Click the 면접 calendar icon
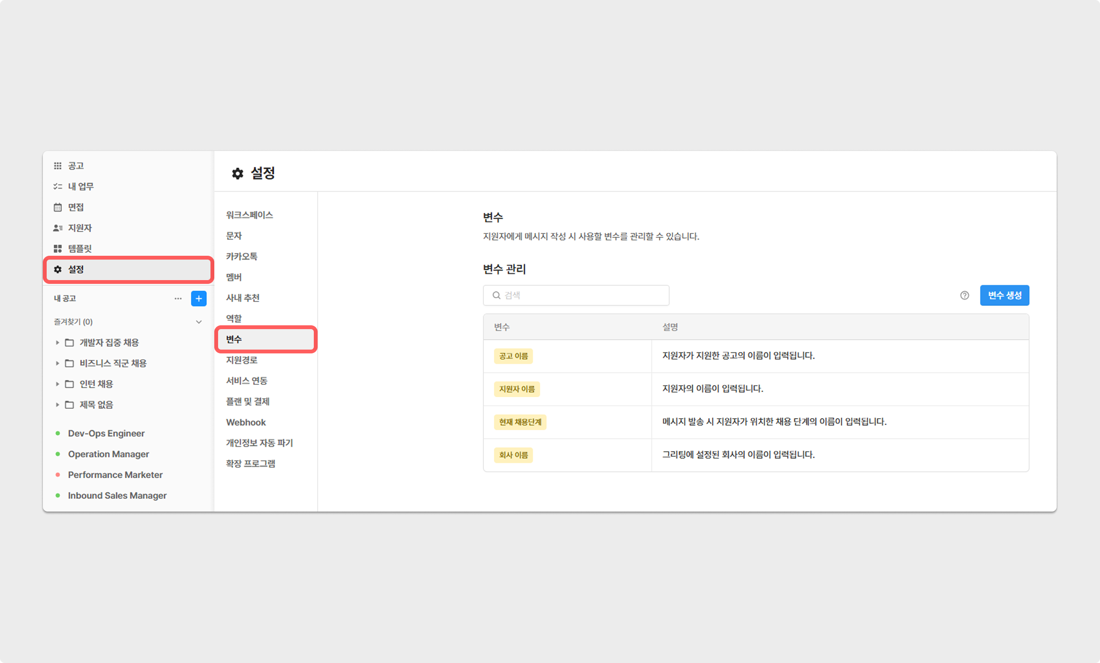 pos(58,207)
